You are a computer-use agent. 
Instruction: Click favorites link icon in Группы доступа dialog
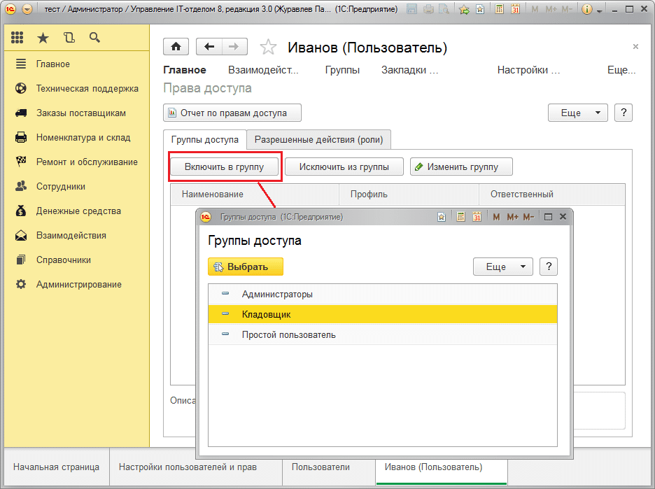442,217
